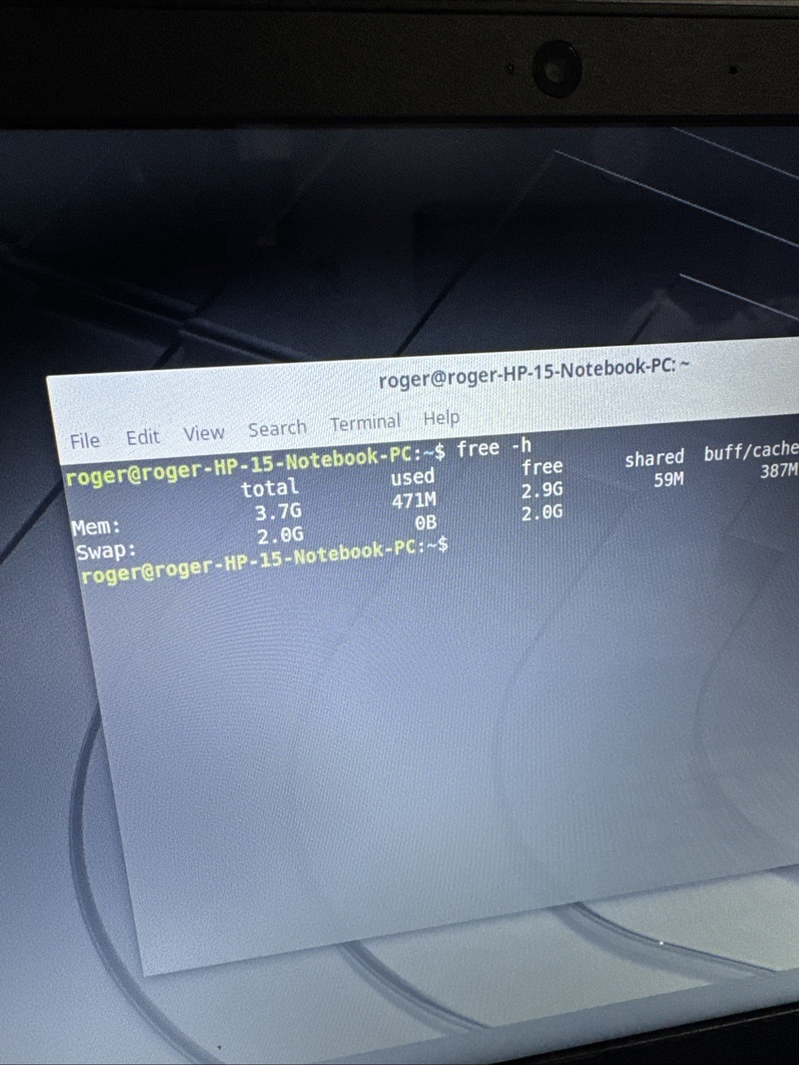Click the Mem free value 2.9G
Screen dimensions: 799x1065
(542, 490)
